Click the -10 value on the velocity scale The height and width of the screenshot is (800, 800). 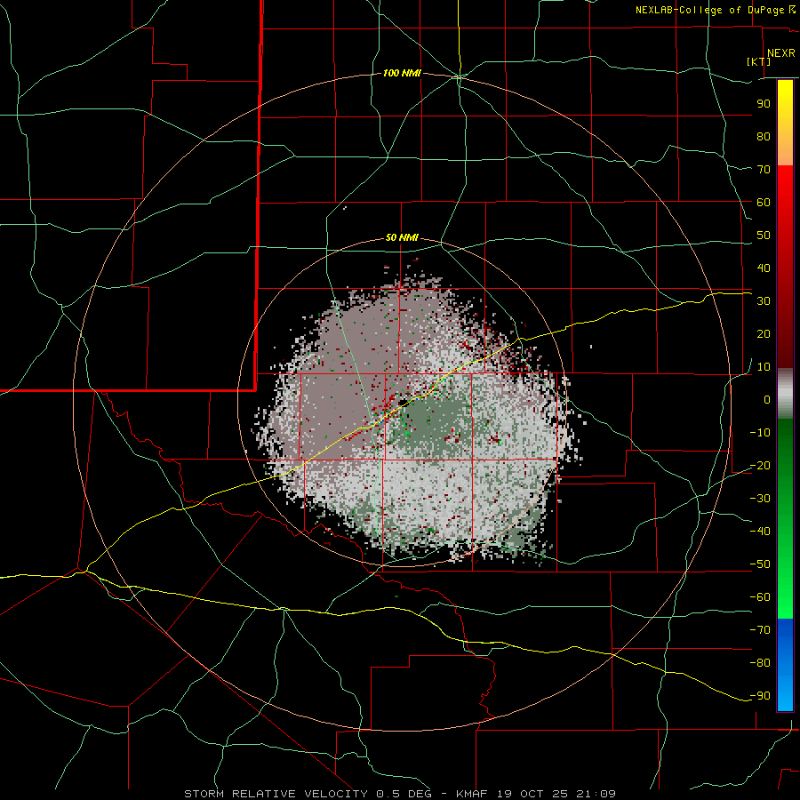pos(760,433)
